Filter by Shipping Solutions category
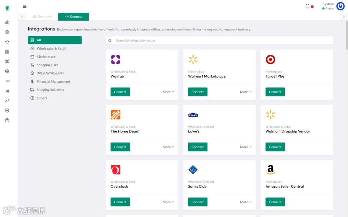Image resolution: width=348 pixels, height=217 pixels. [50, 90]
